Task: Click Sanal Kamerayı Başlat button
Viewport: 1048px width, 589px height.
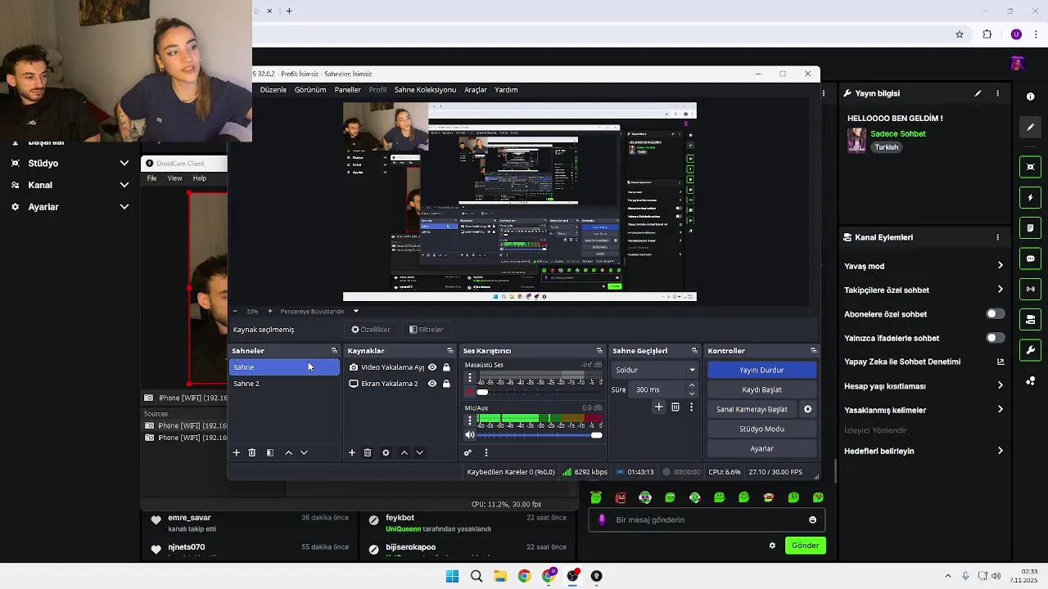Action: tap(752, 409)
